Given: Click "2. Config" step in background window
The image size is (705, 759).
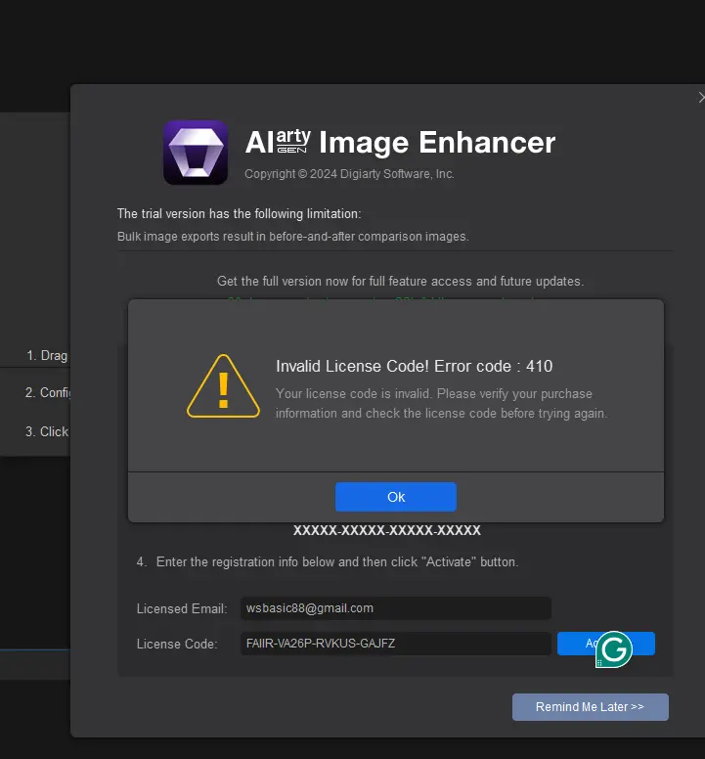Looking at the screenshot, I should click(x=48, y=392).
